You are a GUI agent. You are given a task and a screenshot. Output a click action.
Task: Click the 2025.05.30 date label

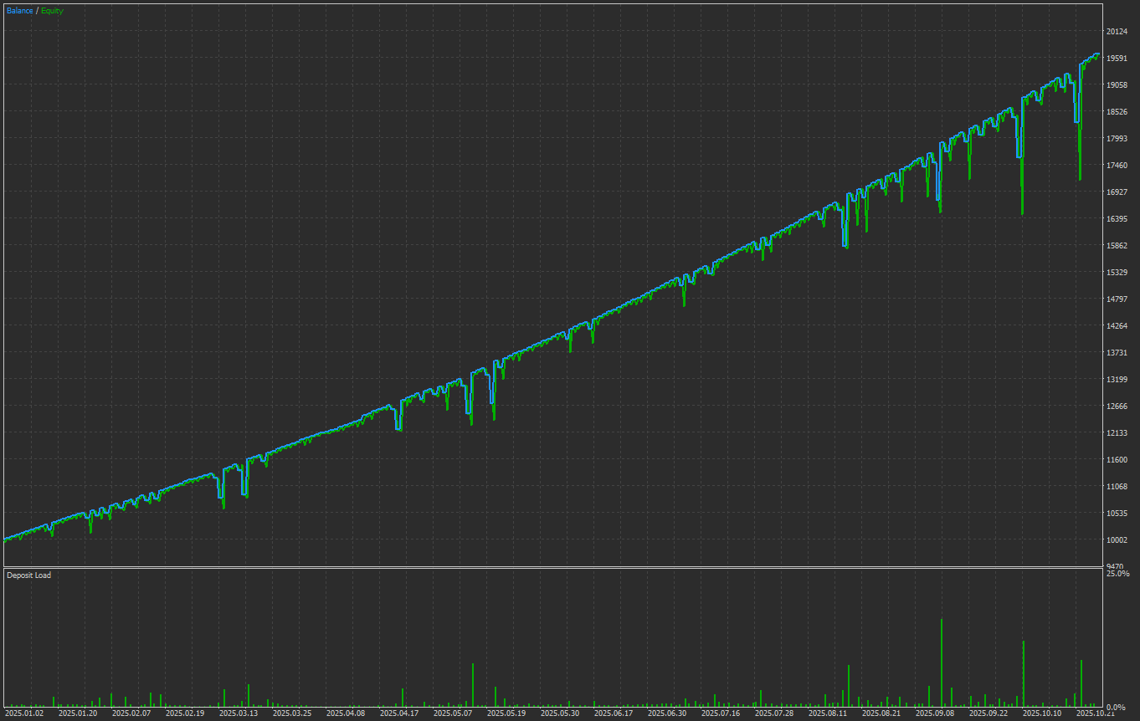pyautogui.click(x=560, y=713)
